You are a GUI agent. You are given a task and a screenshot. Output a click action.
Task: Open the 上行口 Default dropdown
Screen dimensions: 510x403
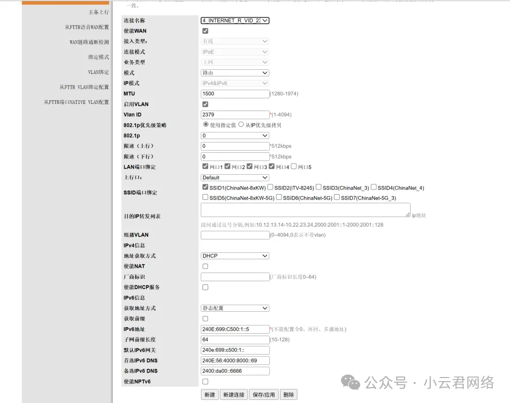(235, 177)
